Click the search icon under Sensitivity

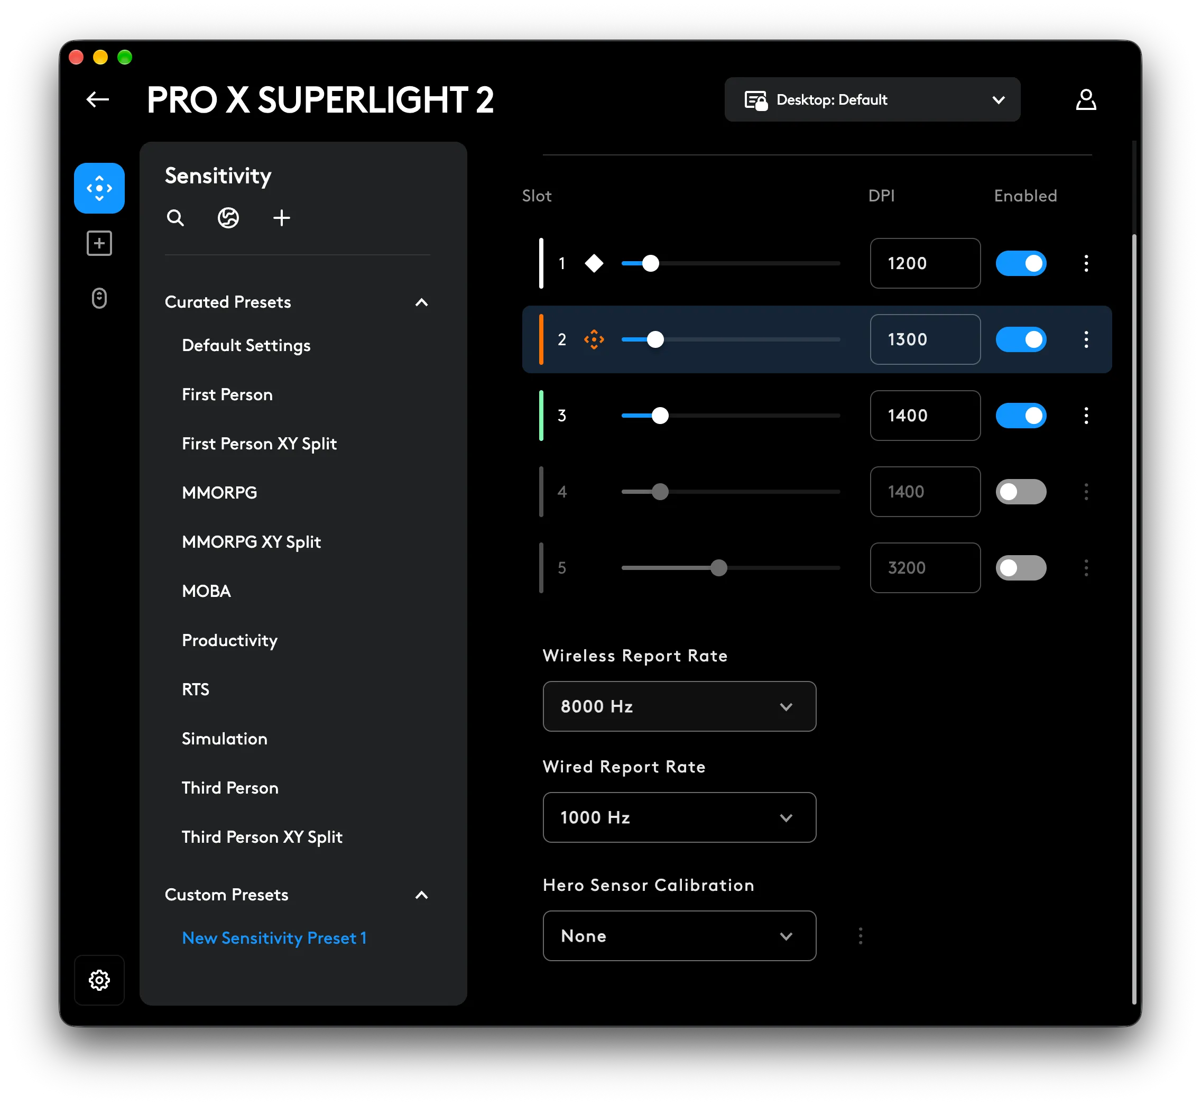[175, 218]
